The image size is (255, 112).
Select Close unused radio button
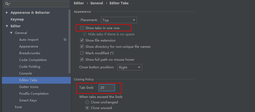[87, 108]
